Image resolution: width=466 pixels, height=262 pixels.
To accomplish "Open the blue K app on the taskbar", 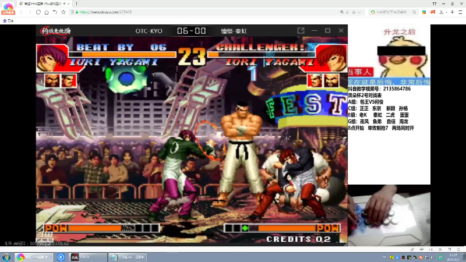I will pos(61,257).
